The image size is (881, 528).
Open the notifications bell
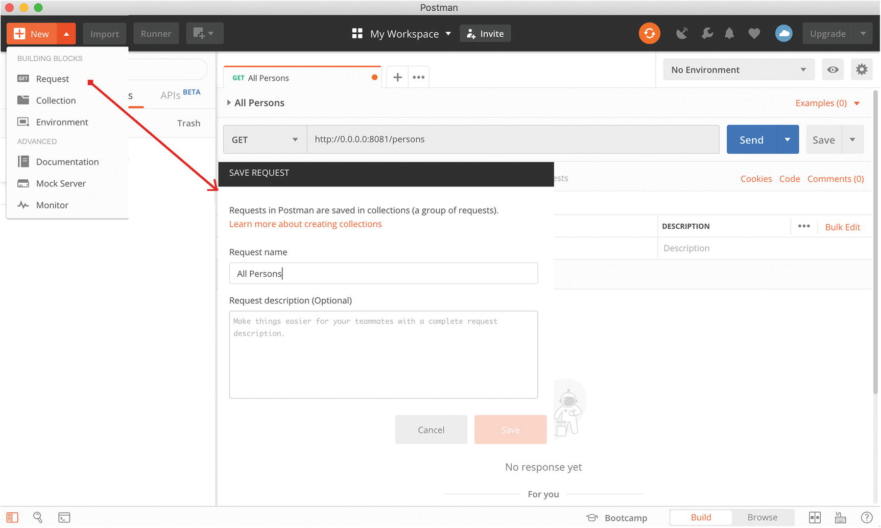pyautogui.click(x=729, y=34)
